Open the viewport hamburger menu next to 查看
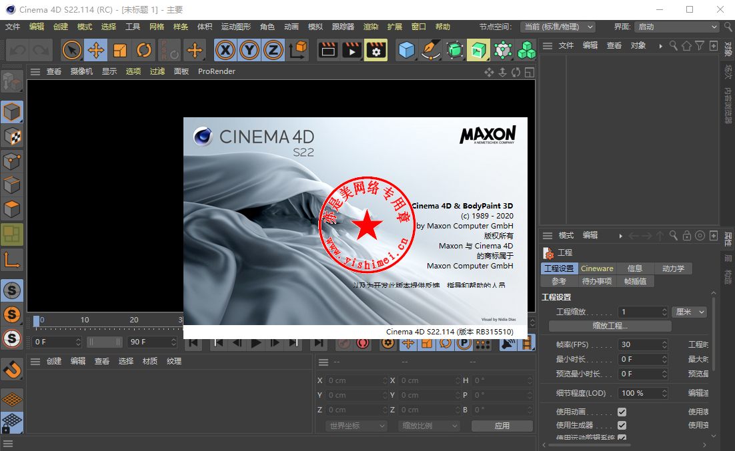 35,72
